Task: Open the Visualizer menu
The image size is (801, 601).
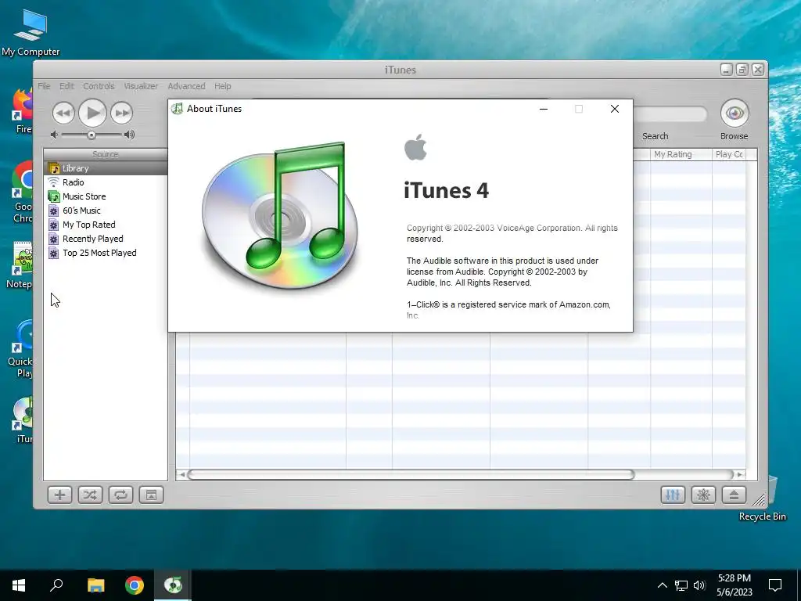Action: click(x=141, y=86)
